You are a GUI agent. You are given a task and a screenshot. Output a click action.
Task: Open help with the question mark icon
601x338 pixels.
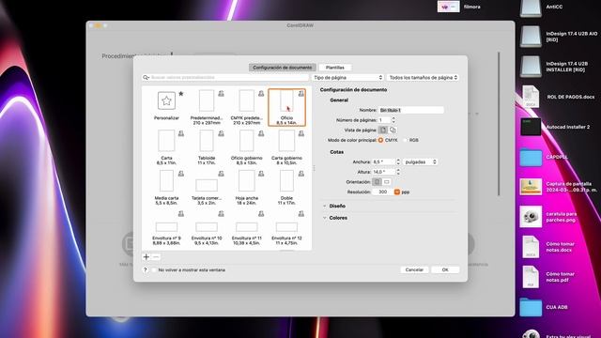coord(146,269)
